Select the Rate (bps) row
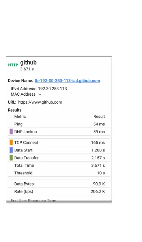This screenshot has width=142, height=242. pos(59,191)
